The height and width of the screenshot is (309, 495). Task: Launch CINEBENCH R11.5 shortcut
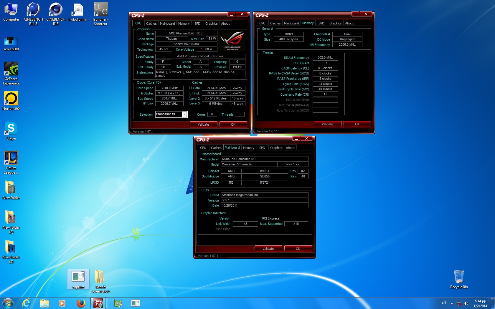click(33, 14)
